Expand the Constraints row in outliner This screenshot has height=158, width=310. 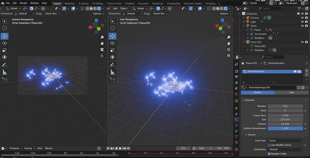[x=248, y=34]
